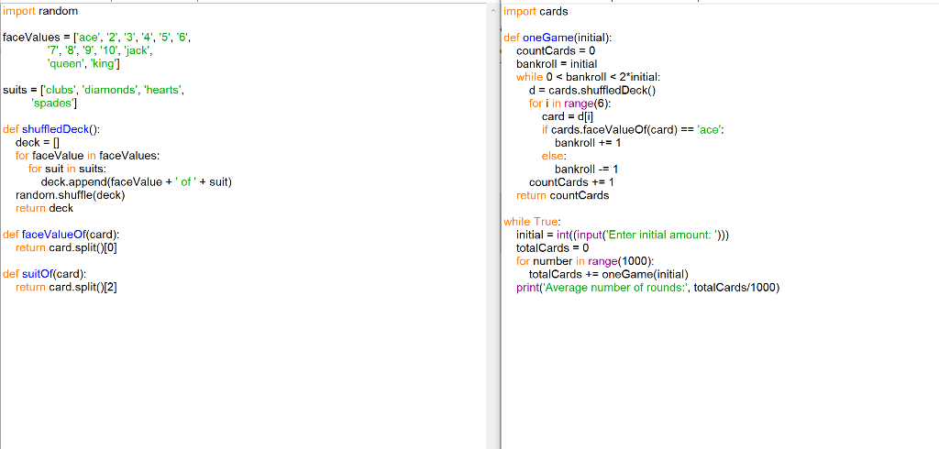Click 'for number in range(1000):' line
The image size is (939, 449).
point(585,262)
